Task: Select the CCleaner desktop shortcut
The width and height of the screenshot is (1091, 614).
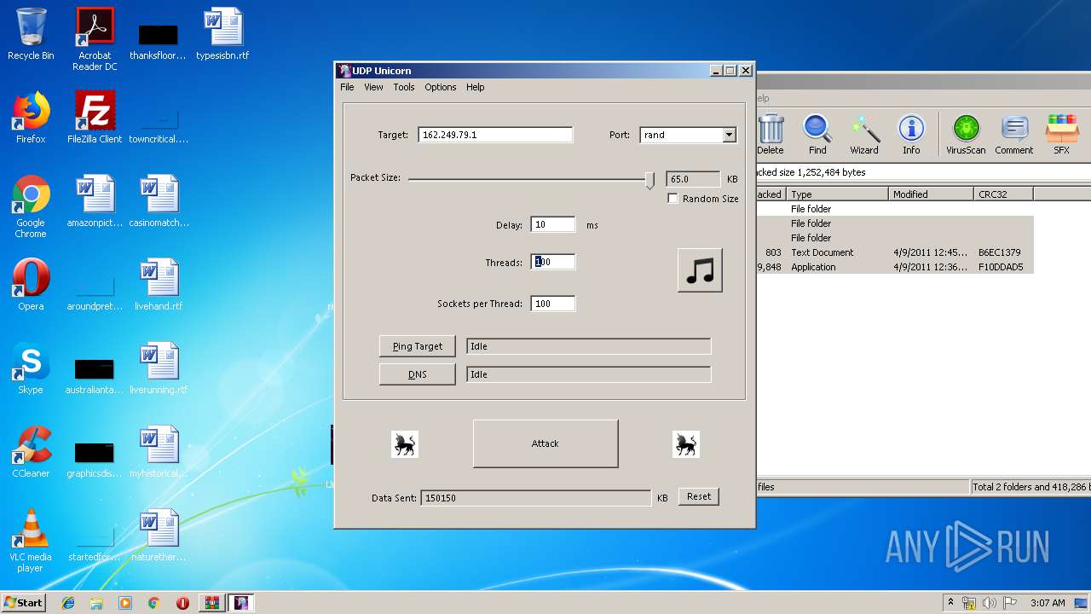Action: [x=31, y=452]
